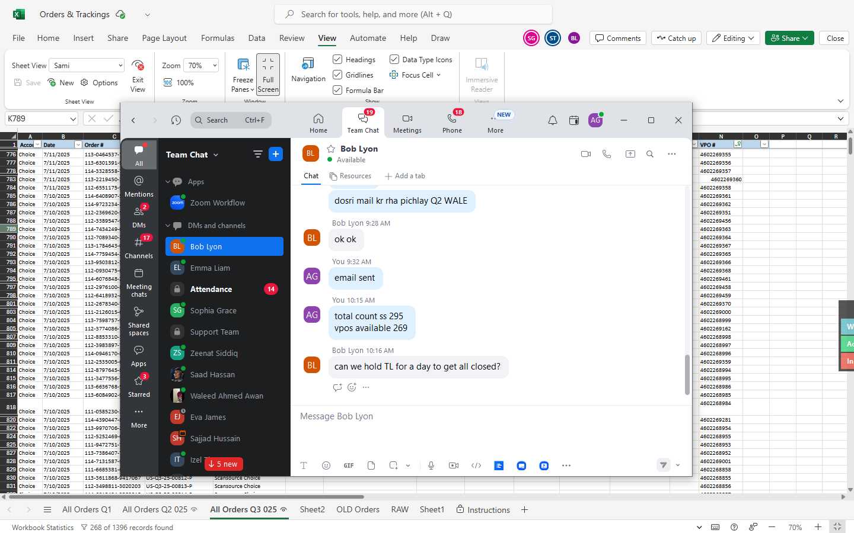Toggle the Data Type Icons checkbox

pos(394,59)
